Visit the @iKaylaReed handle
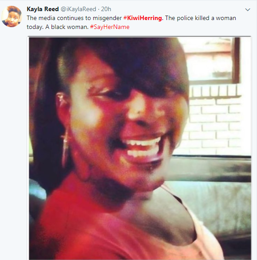Image resolution: width=257 pixels, height=260 pixels. 78,9
